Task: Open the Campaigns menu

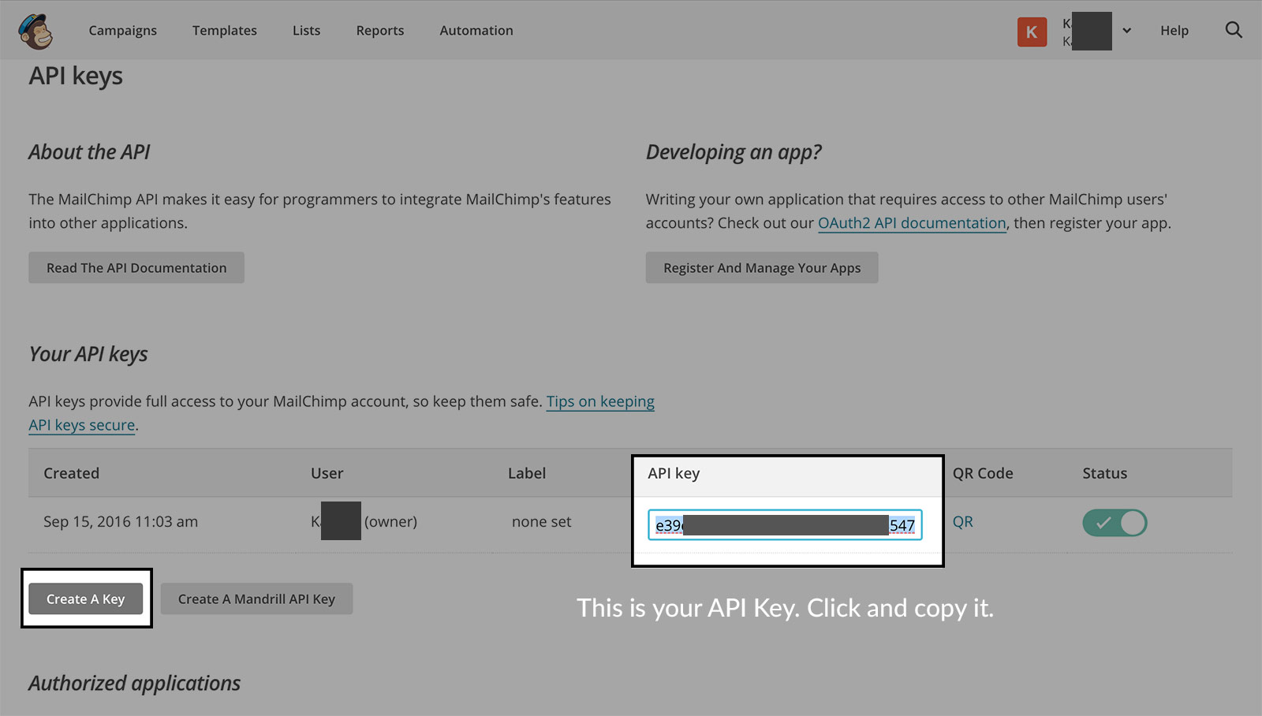Action: click(122, 30)
